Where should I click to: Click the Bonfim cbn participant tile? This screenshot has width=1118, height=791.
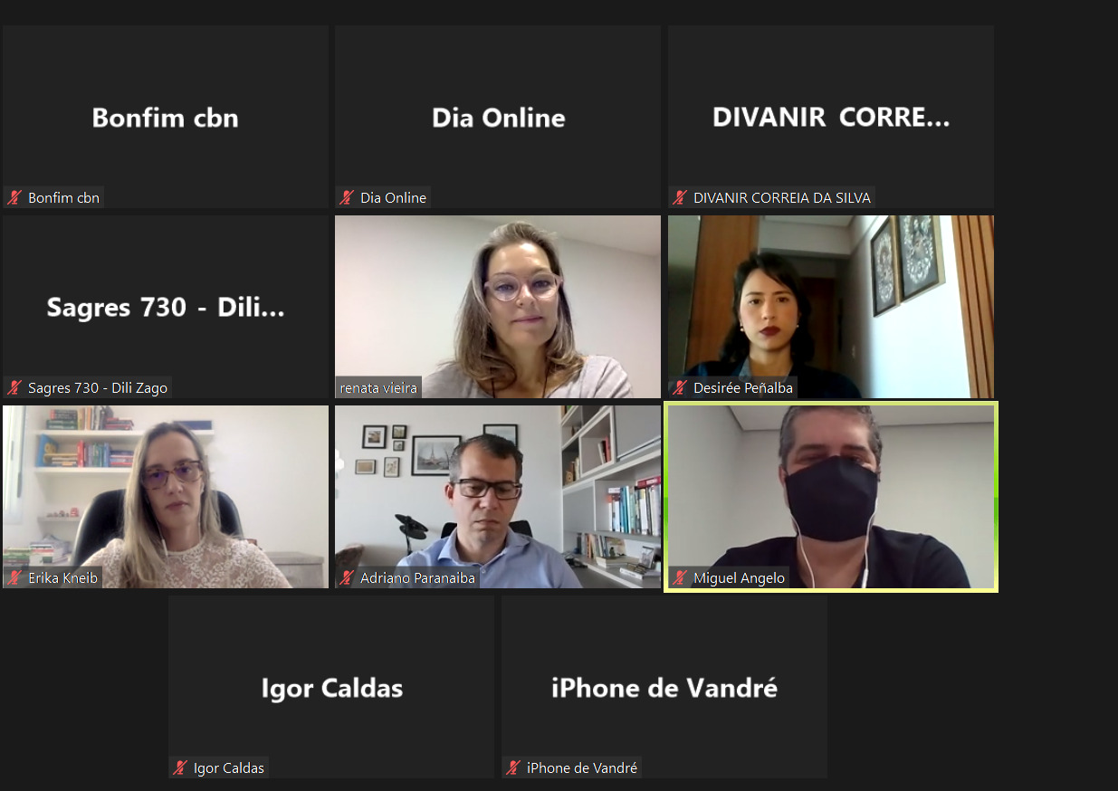tap(166, 117)
